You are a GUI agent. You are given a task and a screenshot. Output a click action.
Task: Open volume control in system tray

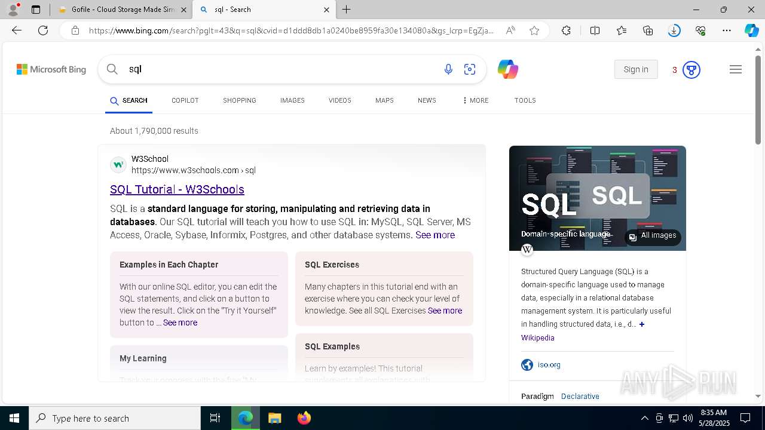coord(687,418)
